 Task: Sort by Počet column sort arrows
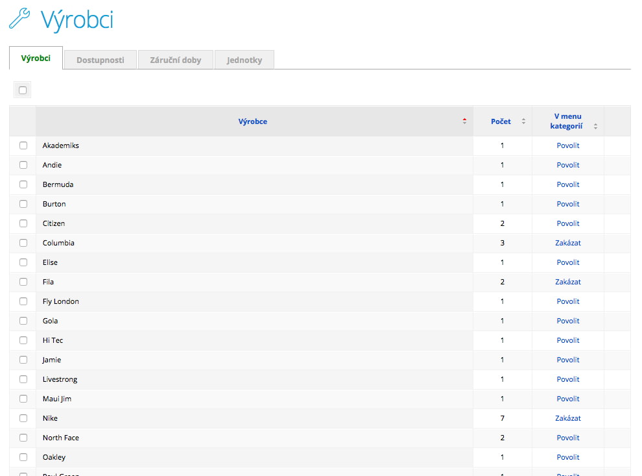523,121
